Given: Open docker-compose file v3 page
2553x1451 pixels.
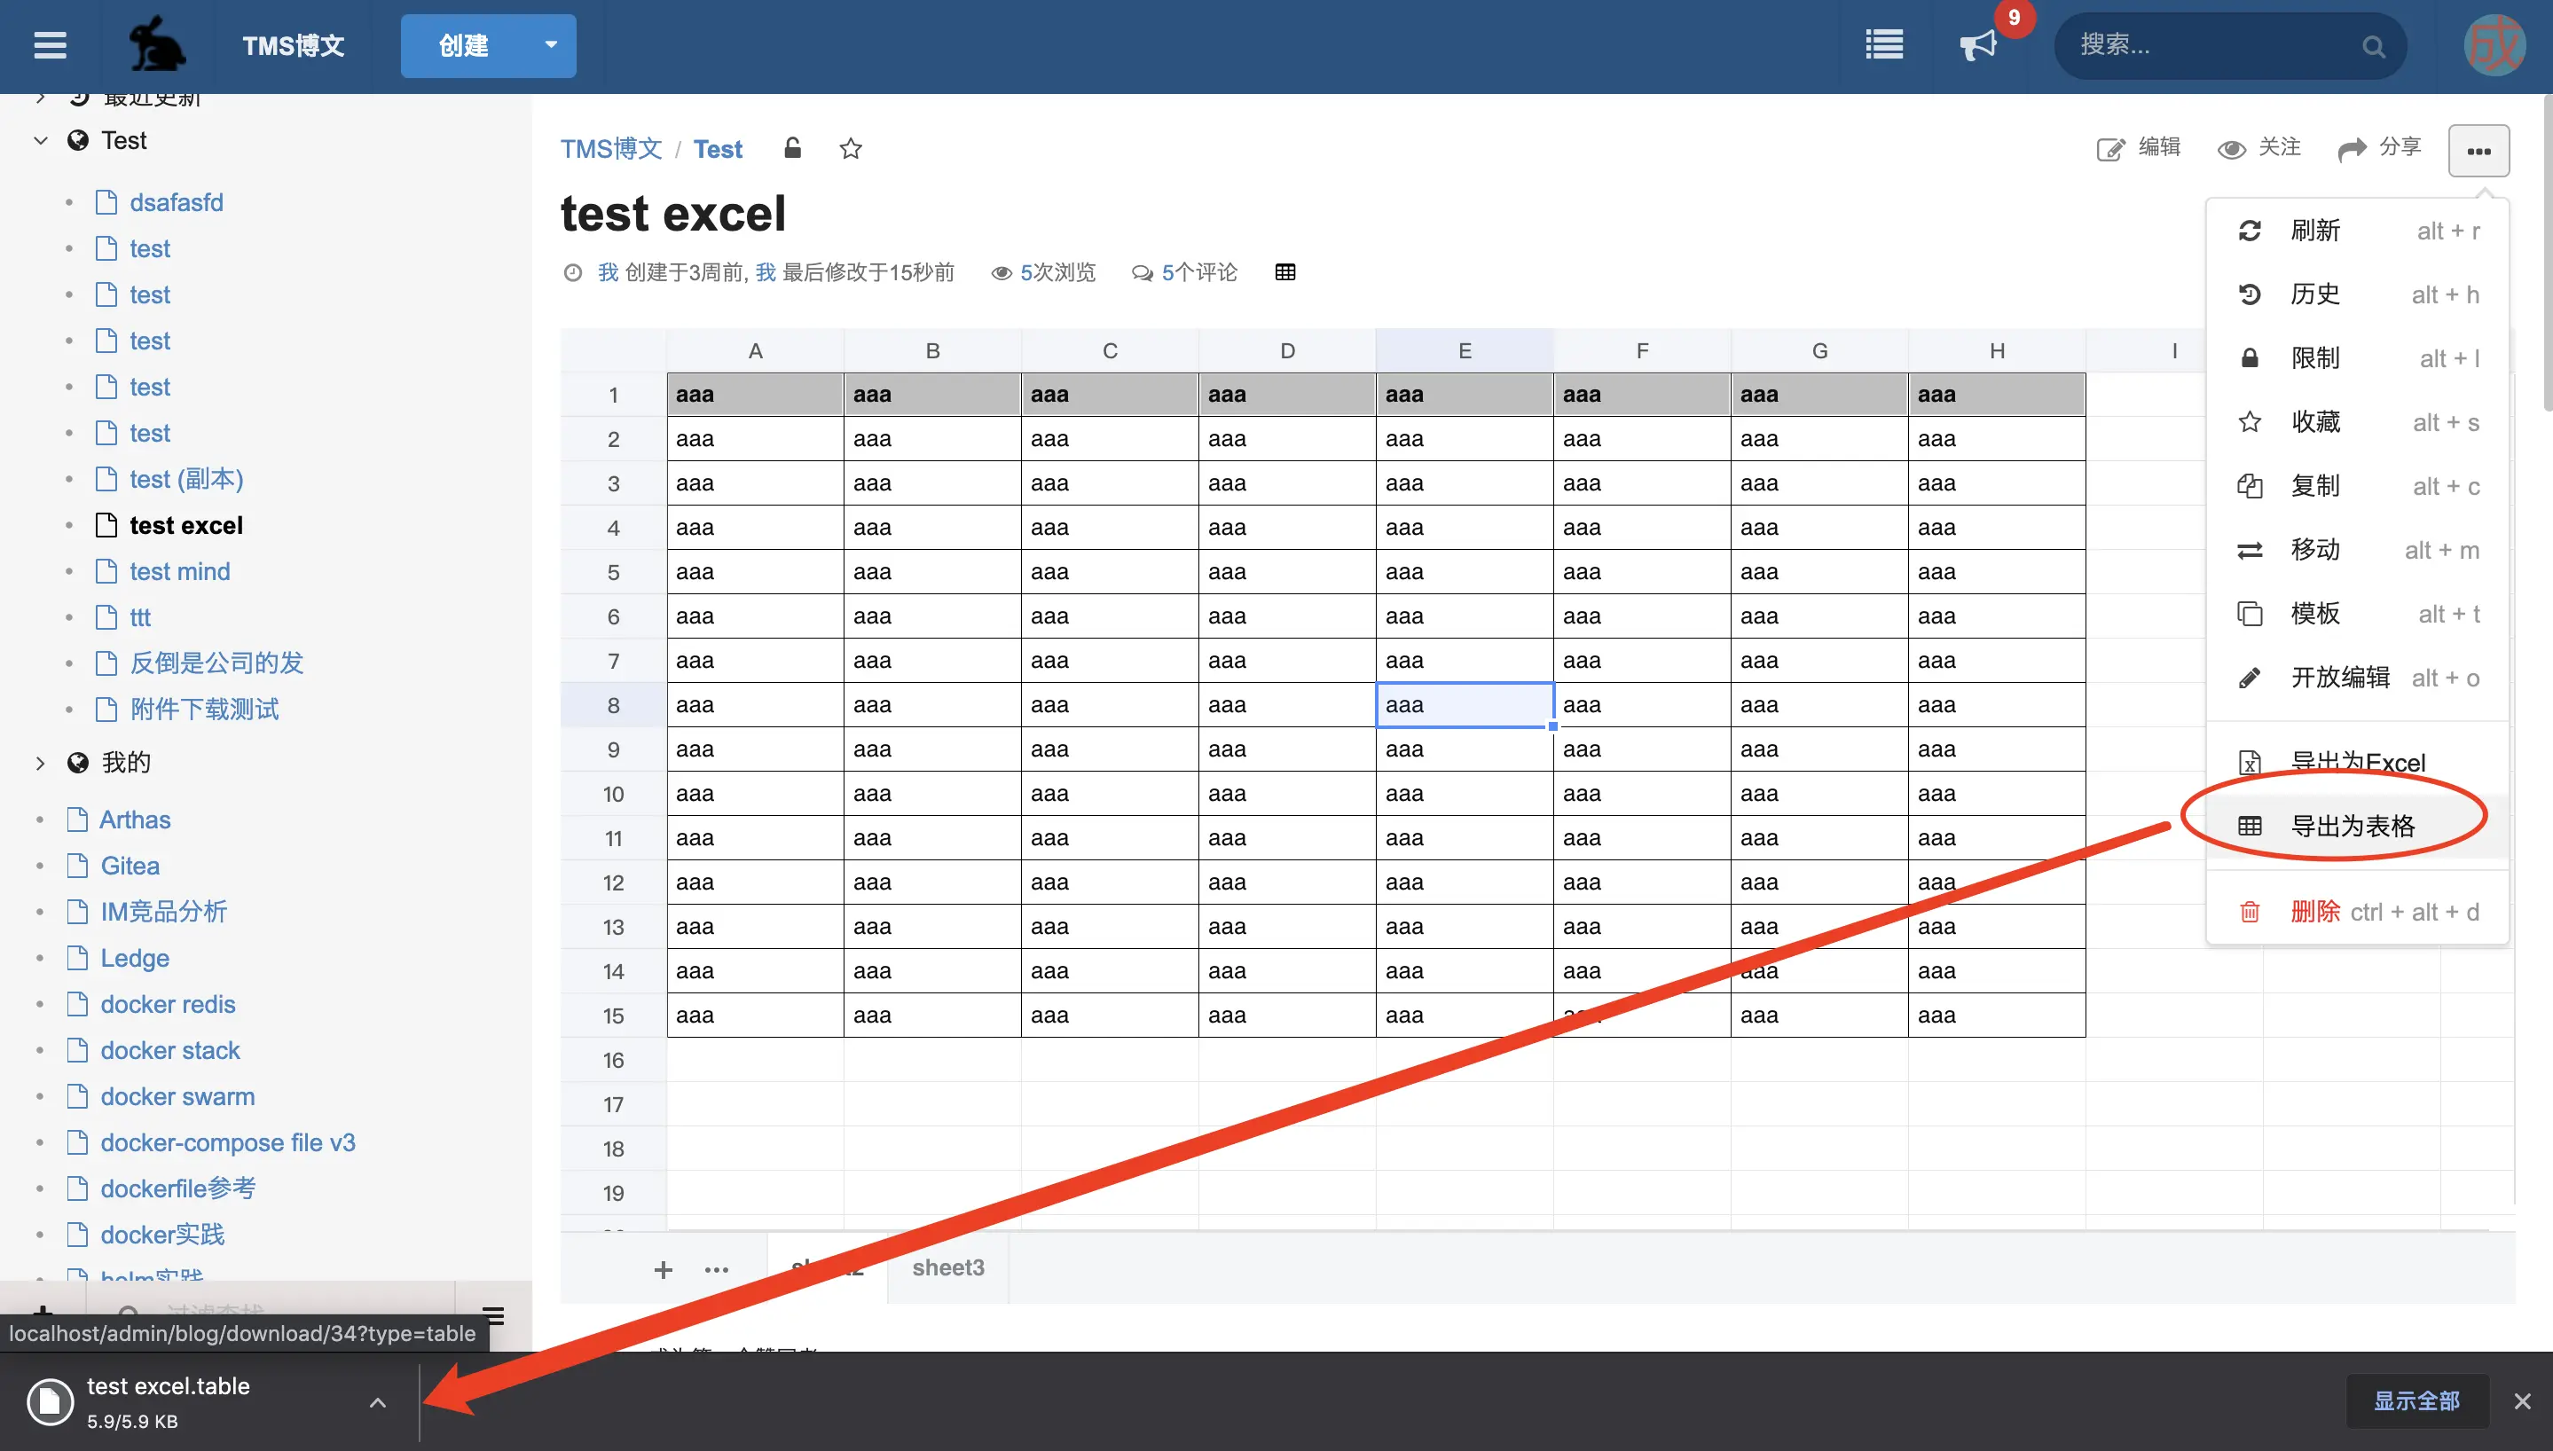Looking at the screenshot, I should pyautogui.click(x=227, y=1143).
